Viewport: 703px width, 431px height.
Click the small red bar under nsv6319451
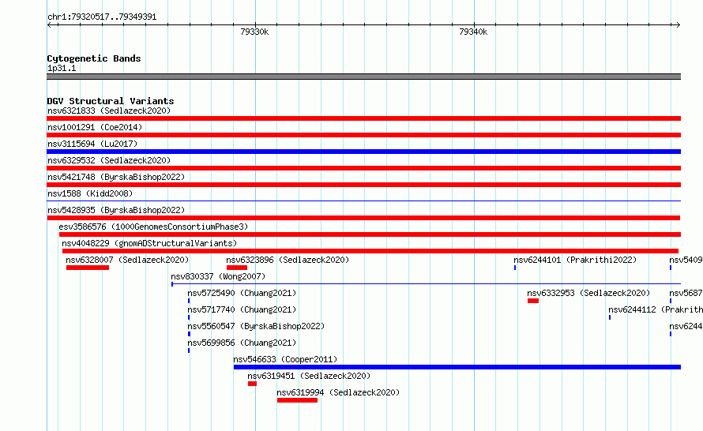[253, 384]
